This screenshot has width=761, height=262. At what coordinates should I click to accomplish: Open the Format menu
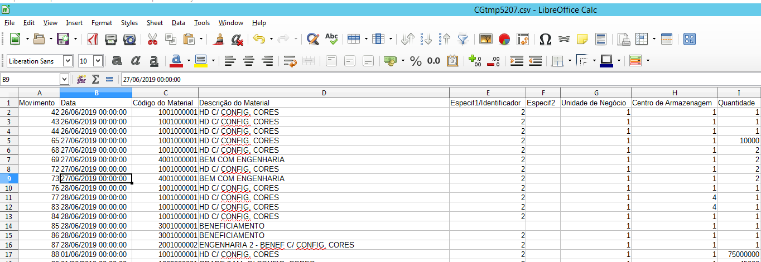coord(102,23)
